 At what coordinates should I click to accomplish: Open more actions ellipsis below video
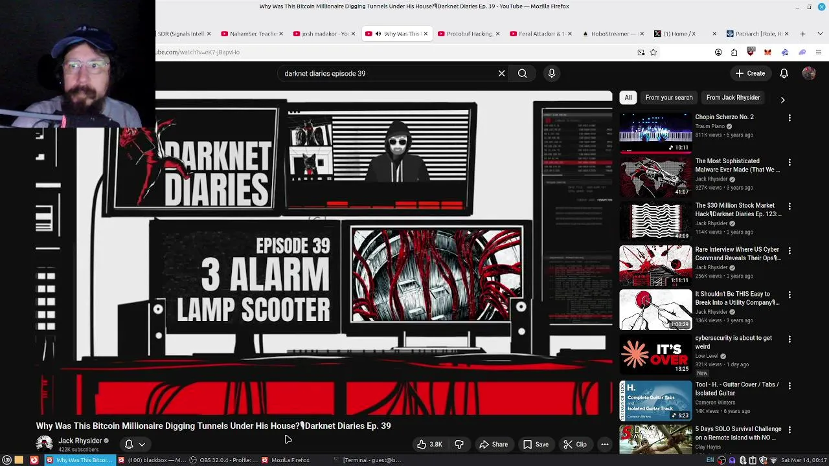(604, 444)
